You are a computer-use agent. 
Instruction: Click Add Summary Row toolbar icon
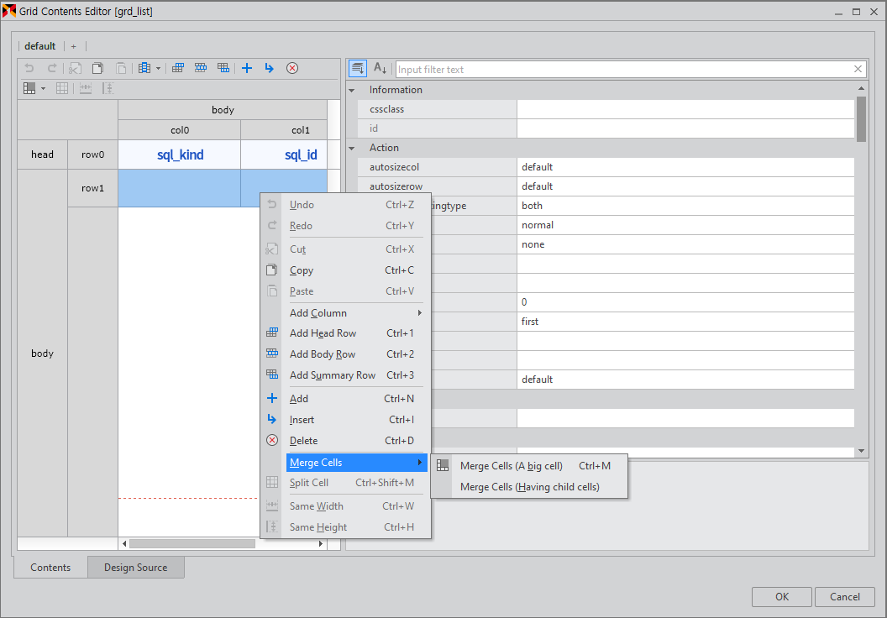(x=223, y=68)
